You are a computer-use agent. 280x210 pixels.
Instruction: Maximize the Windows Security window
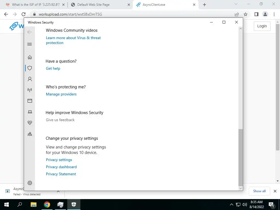224,22
